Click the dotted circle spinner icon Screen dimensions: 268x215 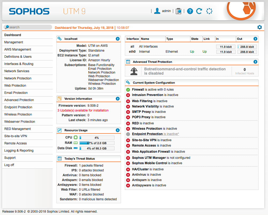209,11
